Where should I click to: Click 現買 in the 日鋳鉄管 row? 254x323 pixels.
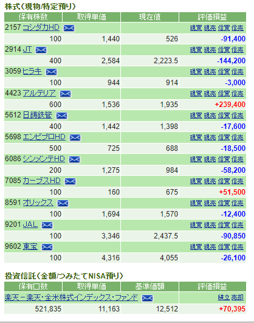click(x=196, y=116)
